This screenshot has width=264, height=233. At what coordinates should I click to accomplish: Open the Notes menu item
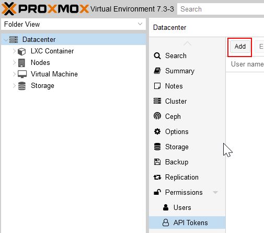tap(187, 86)
